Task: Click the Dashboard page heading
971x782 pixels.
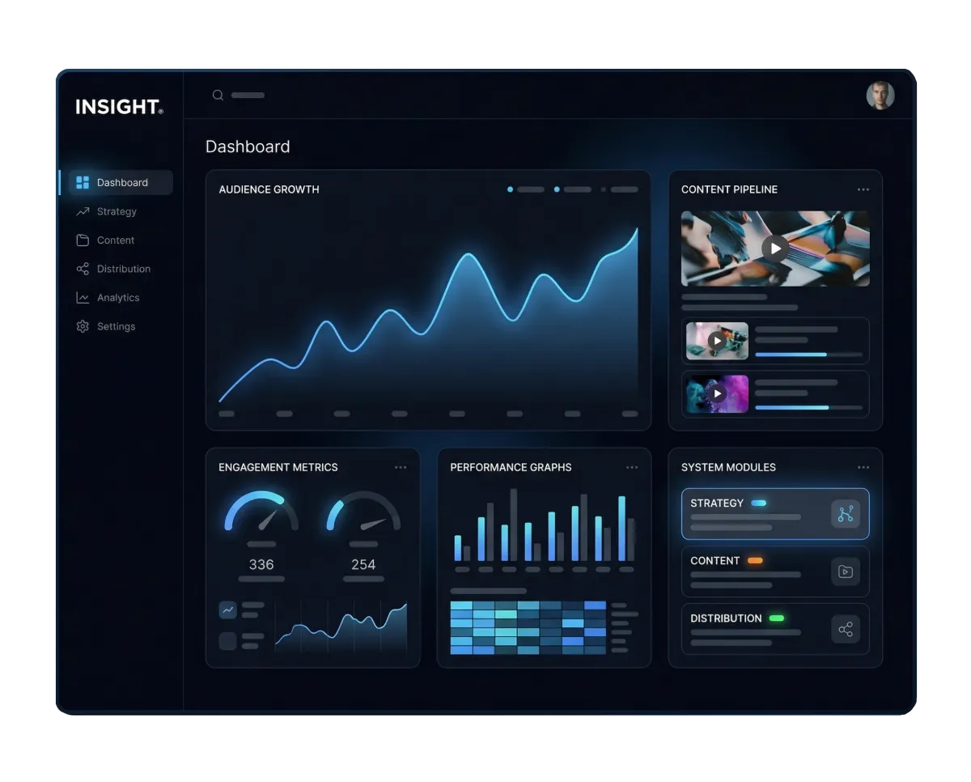Action: (248, 147)
